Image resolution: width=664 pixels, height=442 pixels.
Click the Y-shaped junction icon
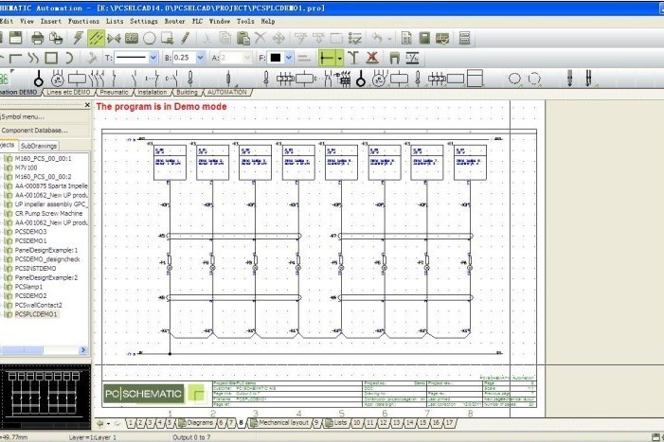pyautogui.click(x=353, y=58)
